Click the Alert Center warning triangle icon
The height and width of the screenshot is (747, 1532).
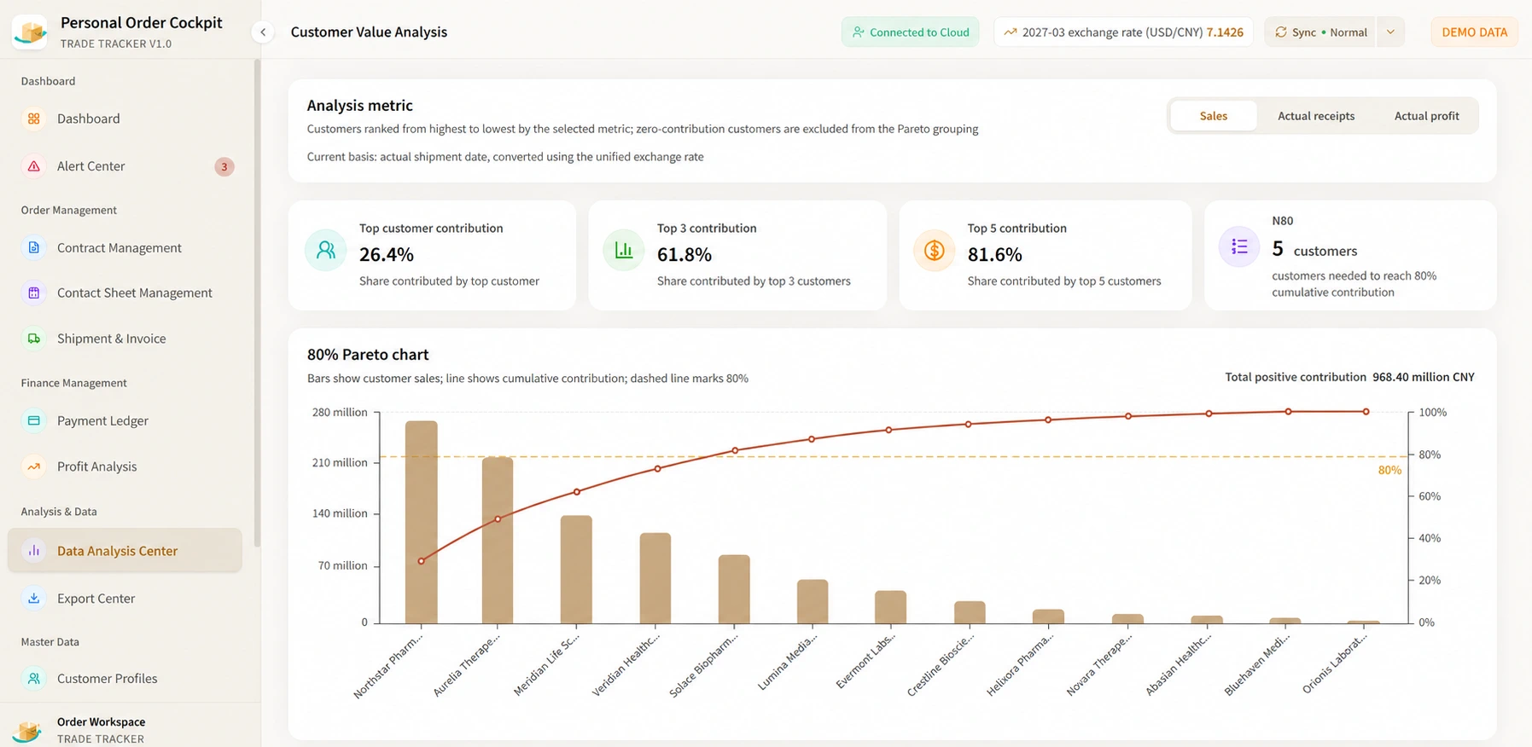pos(34,166)
